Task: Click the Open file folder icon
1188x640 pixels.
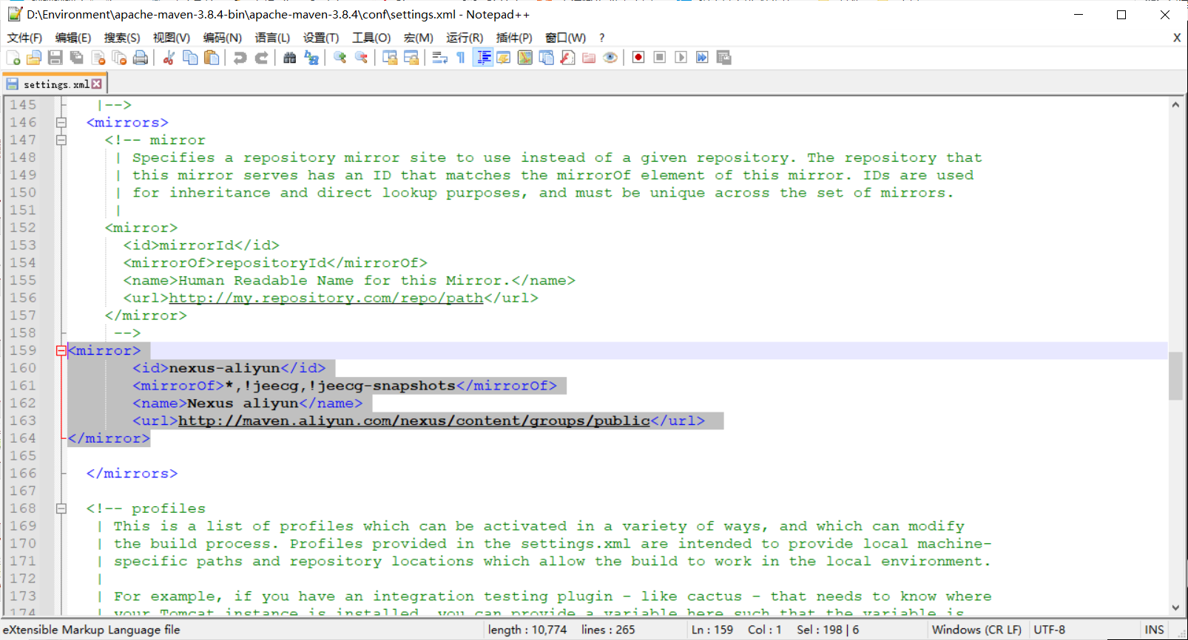Action: pos(34,58)
